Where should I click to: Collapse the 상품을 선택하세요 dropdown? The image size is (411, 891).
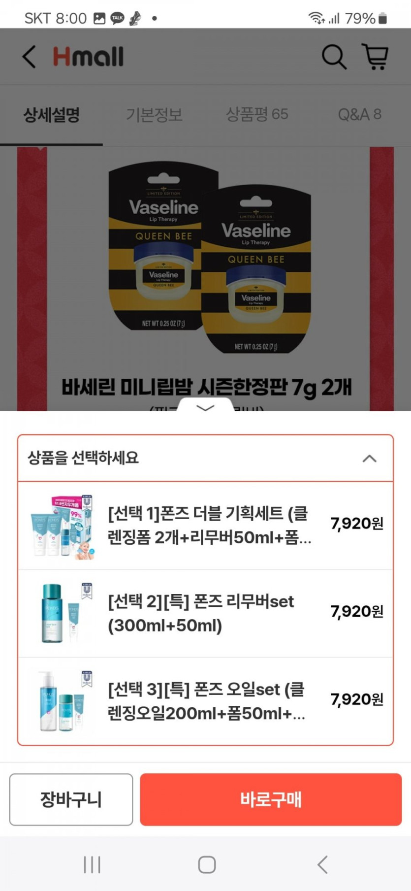point(205,458)
